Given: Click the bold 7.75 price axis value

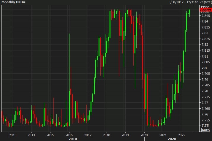Looking at the screenshot, I should tap(205, 126).
